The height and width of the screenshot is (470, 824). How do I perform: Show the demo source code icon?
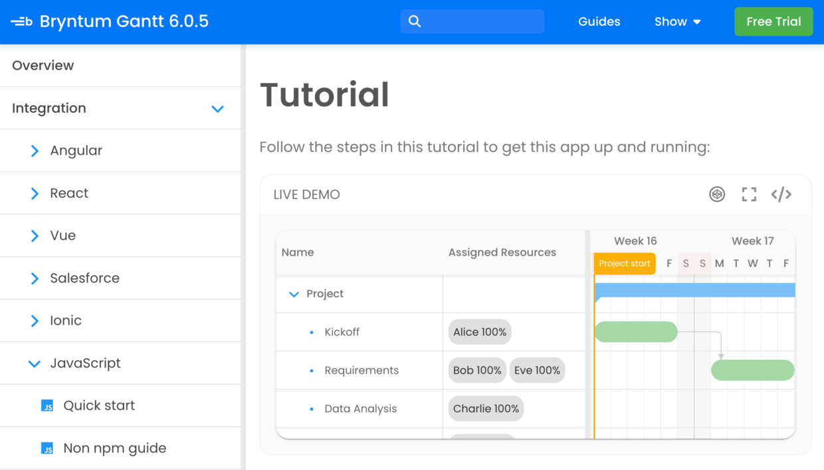[x=781, y=195]
